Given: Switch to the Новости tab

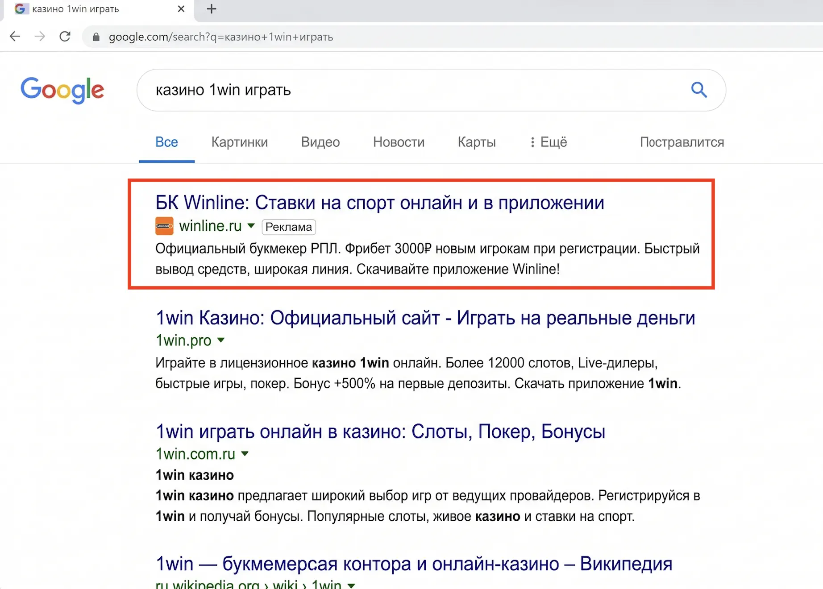Looking at the screenshot, I should (399, 142).
